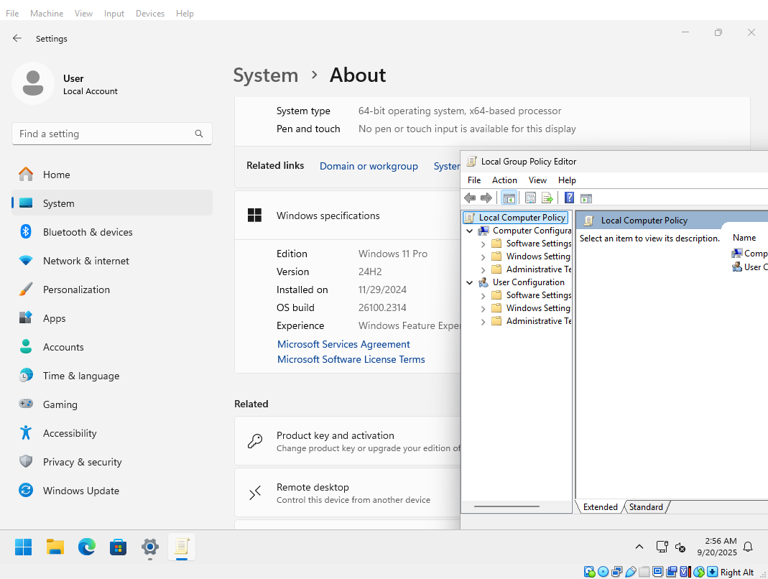The height and width of the screenshot is (579, 768).
Task: Click the Properties icon in the policy toolbar
Action: (x=531, y=198)
